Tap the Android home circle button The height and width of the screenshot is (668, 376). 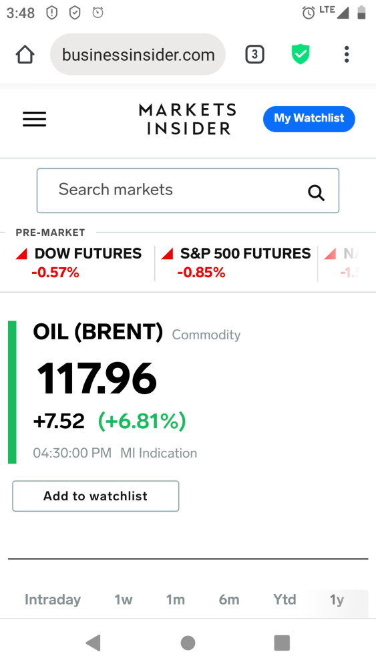[188, 643]
